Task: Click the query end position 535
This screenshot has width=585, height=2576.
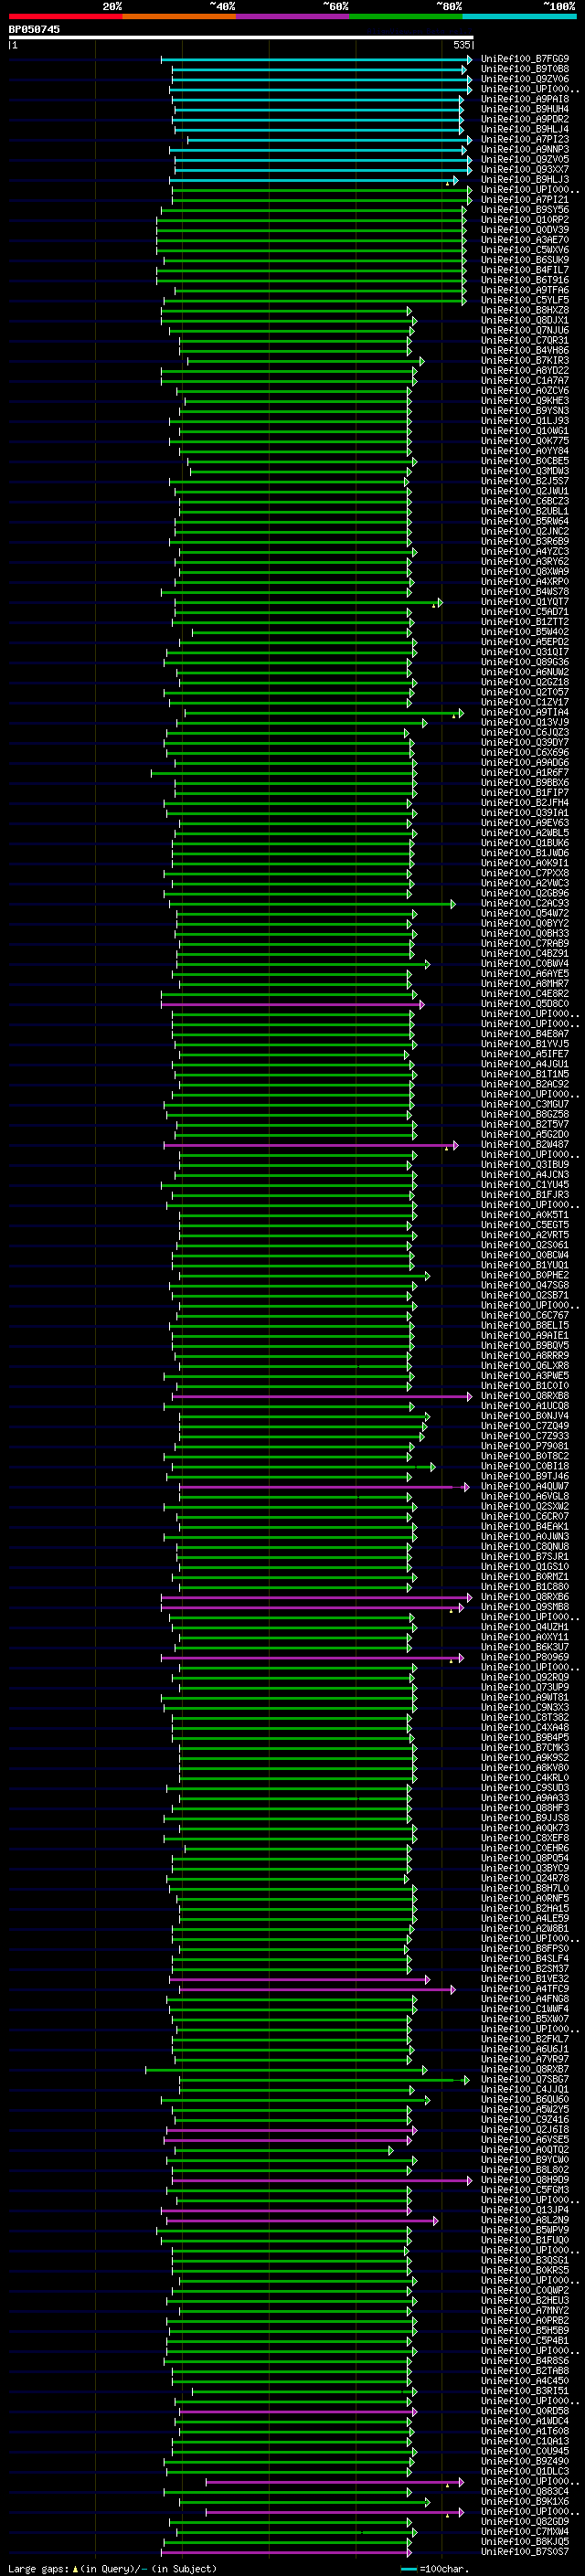Action: click(461, 45)
